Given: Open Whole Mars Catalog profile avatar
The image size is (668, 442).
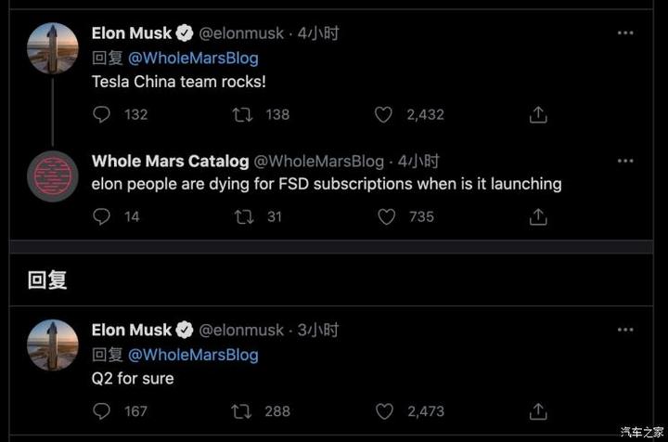Looking at the screenshot, I should [52, 176].
